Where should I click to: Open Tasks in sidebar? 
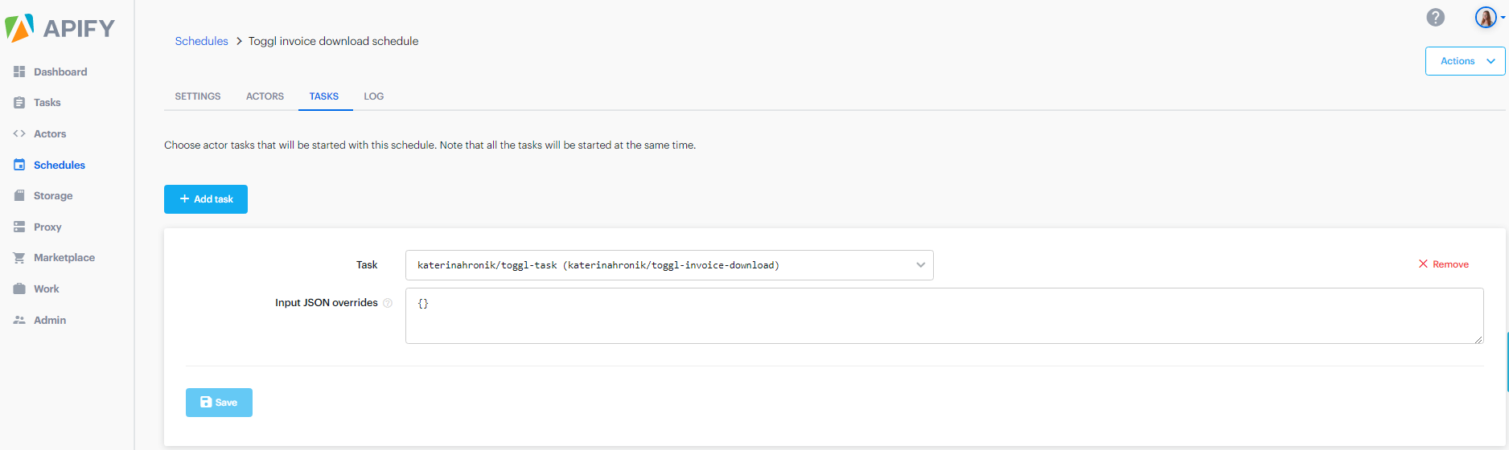coord(47,103)
